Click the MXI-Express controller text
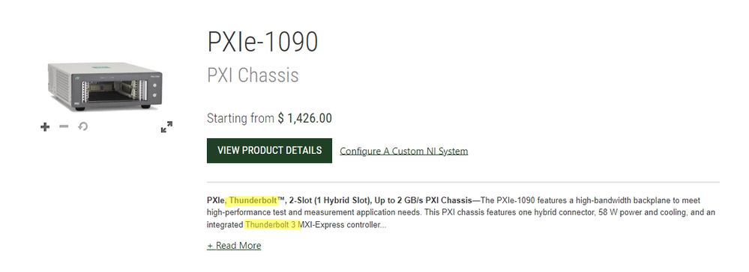 (x=339, y=225)
